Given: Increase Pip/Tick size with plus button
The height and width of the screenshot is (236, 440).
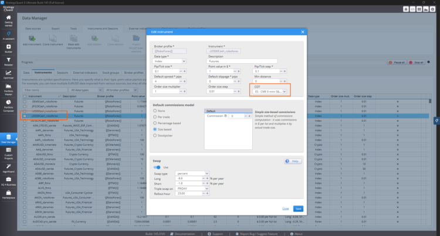Looking at the screenshot, I should tap(185, 71).
